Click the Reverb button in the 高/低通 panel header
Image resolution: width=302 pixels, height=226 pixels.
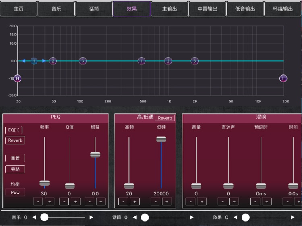point(165,118)
